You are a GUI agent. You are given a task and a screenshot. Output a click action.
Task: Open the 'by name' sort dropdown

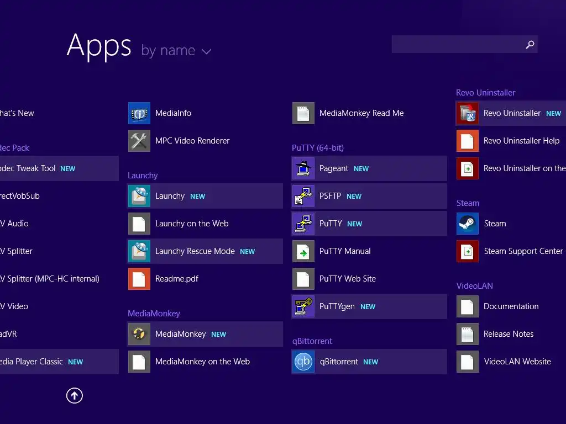[x=176, y=50]
